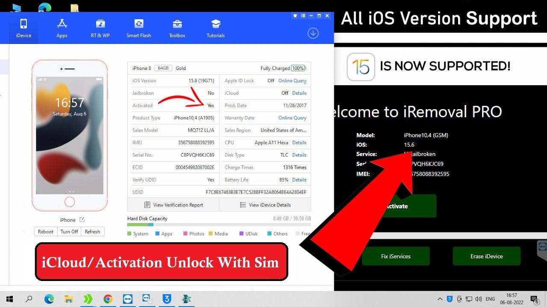Open Microsoft Edge from the taskbar
Viewport: 547px width, 307px height.
click(49, 299)
